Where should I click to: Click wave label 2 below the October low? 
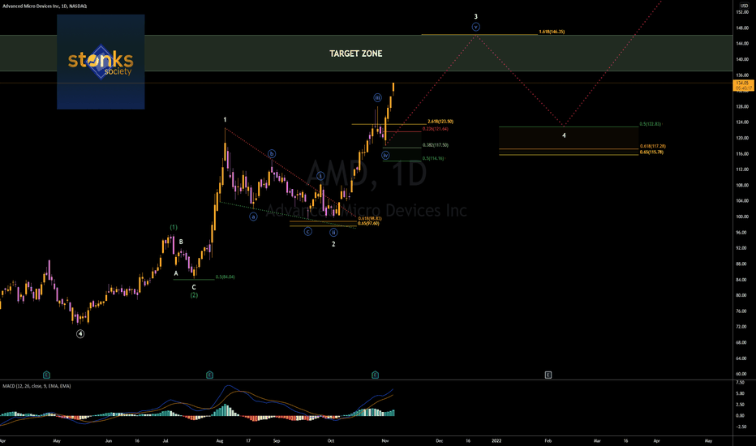point(333,244)
